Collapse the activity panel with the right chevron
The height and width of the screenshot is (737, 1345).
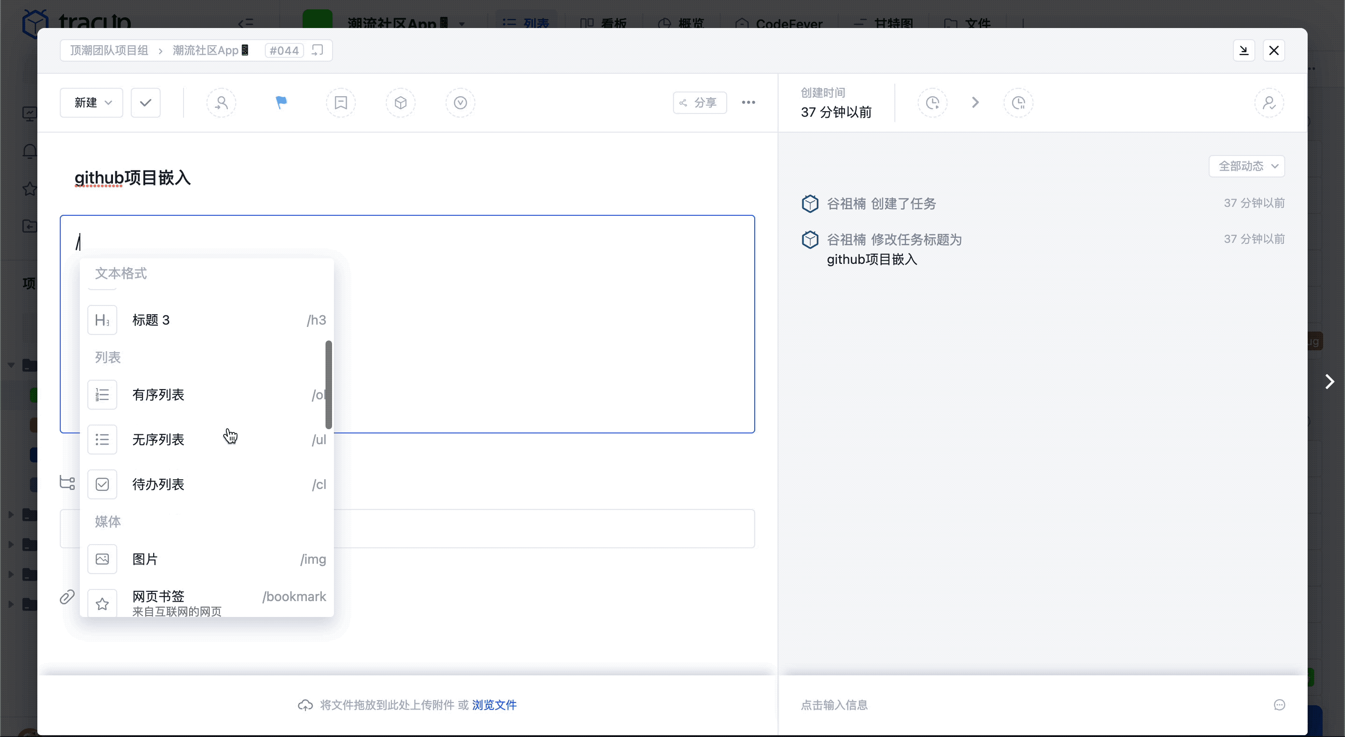(x=1329, y=382)
